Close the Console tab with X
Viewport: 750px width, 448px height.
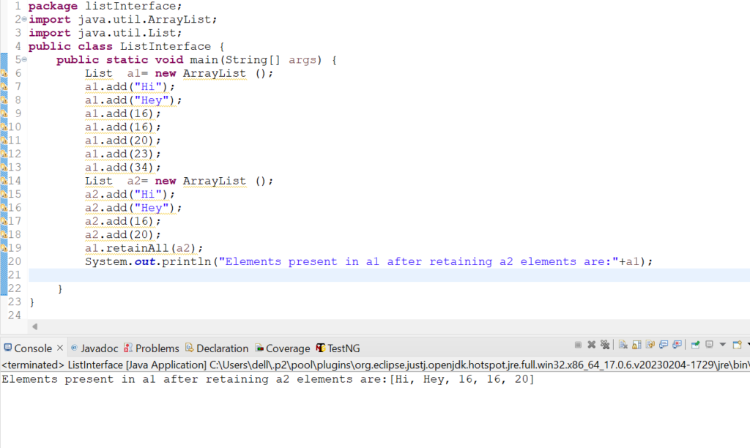(x=60, y=348)
